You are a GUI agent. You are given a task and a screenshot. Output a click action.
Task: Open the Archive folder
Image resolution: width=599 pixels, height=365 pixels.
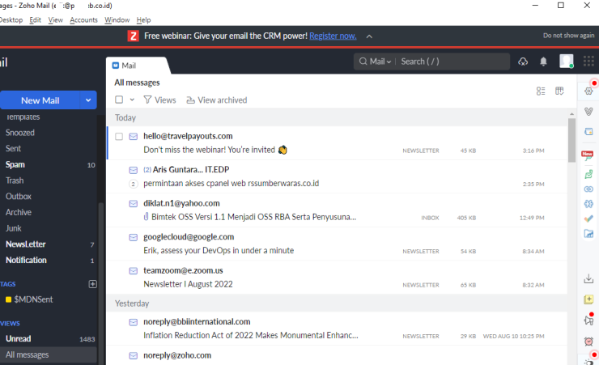[19, 212]
